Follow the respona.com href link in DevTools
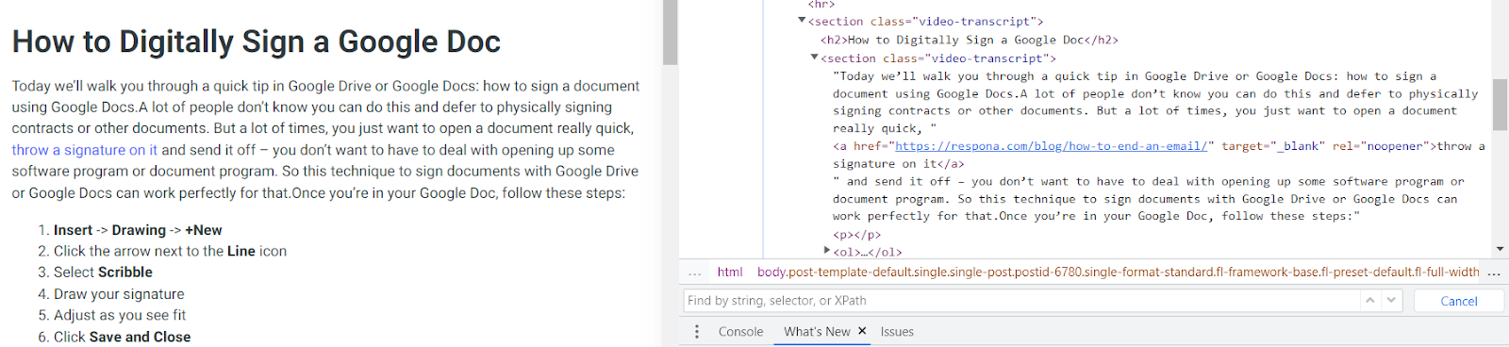 [x=1052, y=146]
